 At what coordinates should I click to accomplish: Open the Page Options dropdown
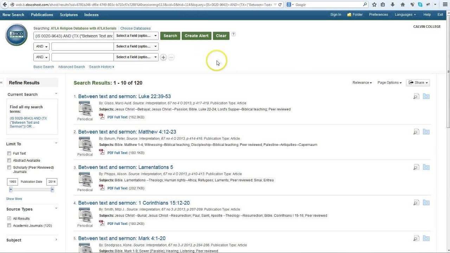[x=390, y=83]
